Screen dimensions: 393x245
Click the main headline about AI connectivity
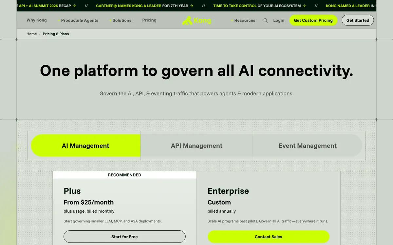(196, 71)
